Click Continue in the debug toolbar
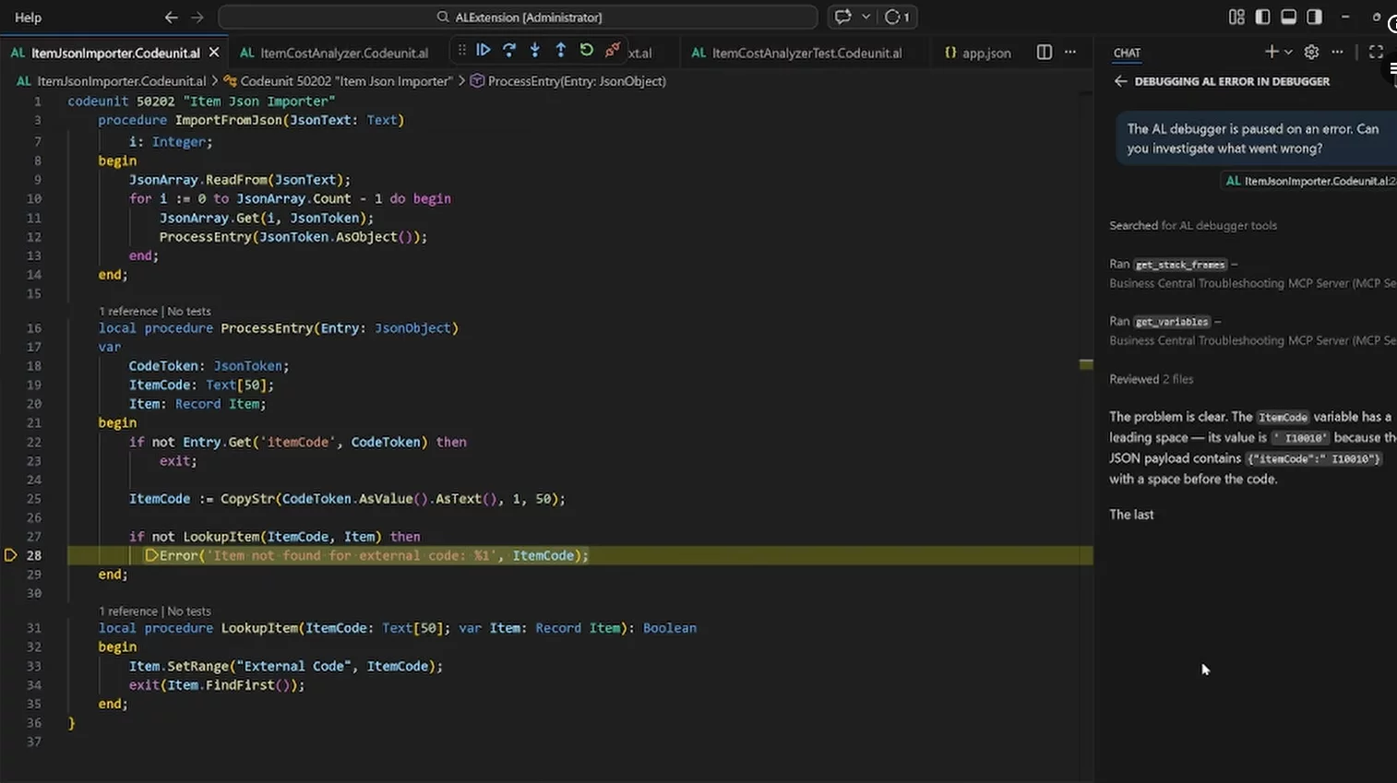 (x=483, y=51)
